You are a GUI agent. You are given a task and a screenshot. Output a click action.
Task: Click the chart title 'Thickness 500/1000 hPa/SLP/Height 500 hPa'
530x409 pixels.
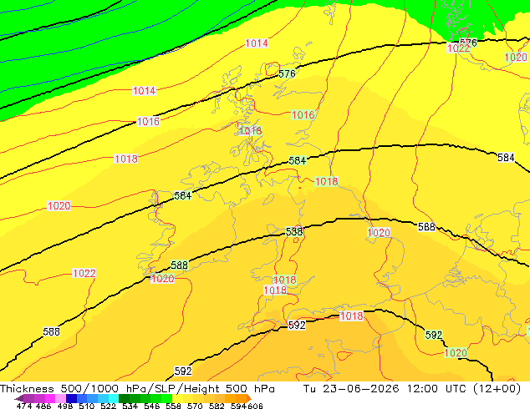[137, 389]
